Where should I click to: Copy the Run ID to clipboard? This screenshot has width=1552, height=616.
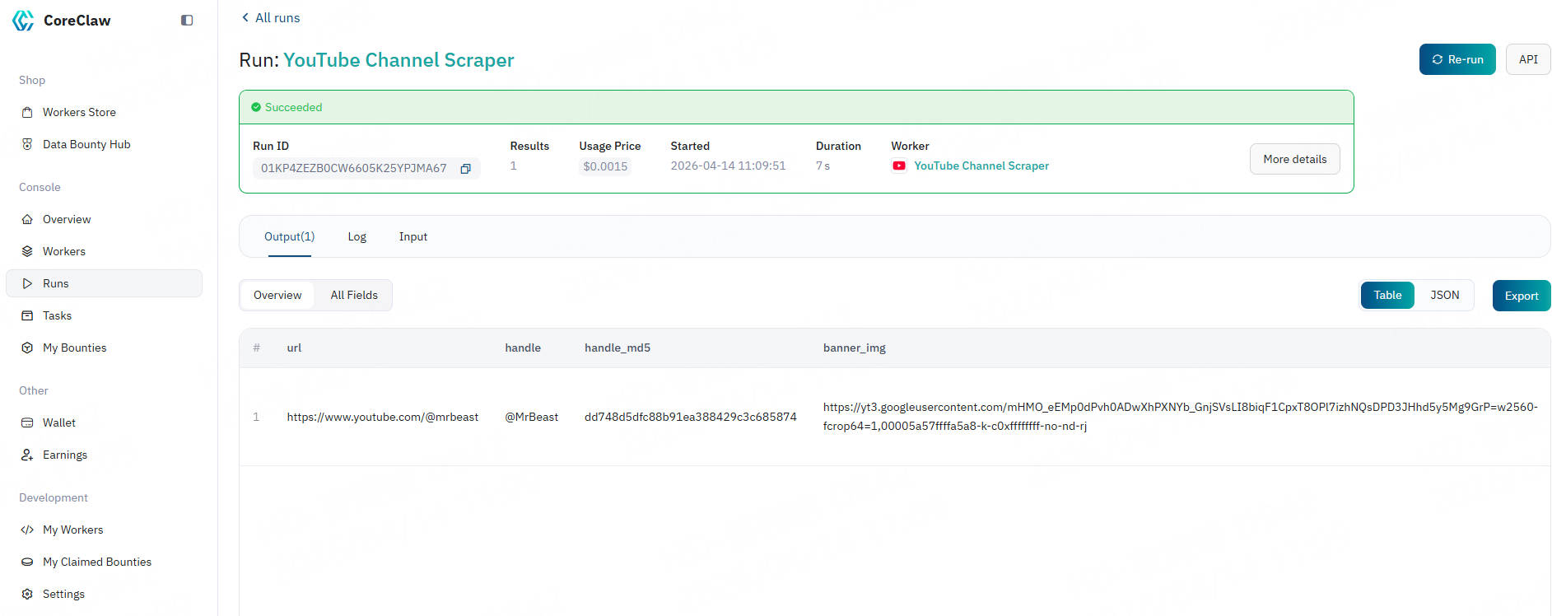point(465,169)
